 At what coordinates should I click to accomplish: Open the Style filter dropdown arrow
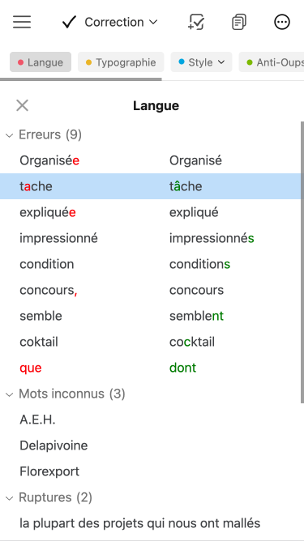tap(221, 62)
